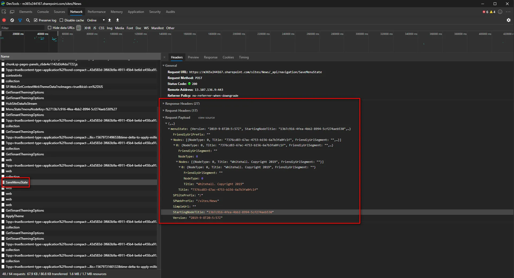This screenshot has height=278, width=514.
Task: Collapse the top-level Nodes array with 7376cd83 title
Action: click(x=172, y=140)
